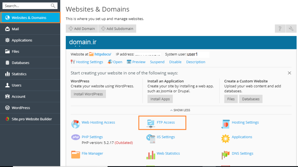Open Mail in the sidebar
Viewport: 298px width, 167px height.
point(15,29)
